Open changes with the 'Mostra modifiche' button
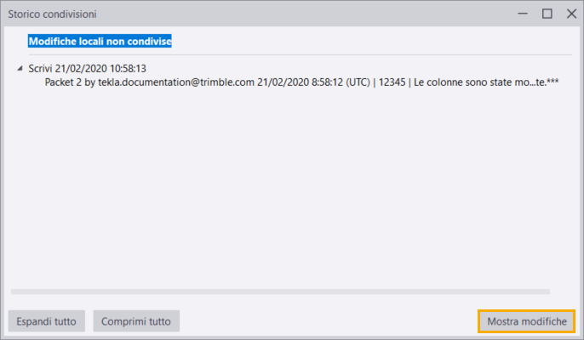Screen dimensions: 584x340 [x=526, y=321]
